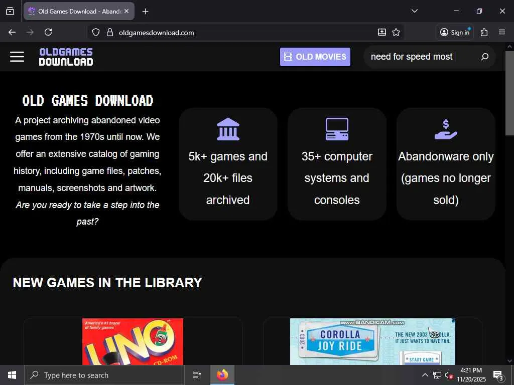This screenshot has width=514, height=385.
Task: Click the Windows taskbar search box
Action: point(104,375)
